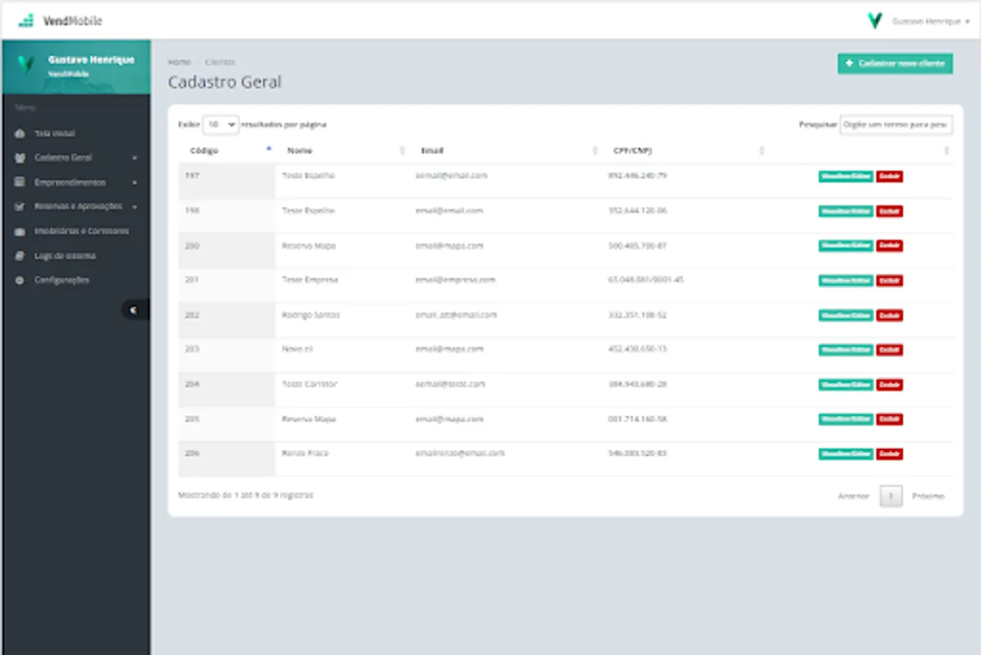Screen dimensions: 981x655
Task: Click the Cadastro Geral sidebar icon
Action: click(20, 158)
